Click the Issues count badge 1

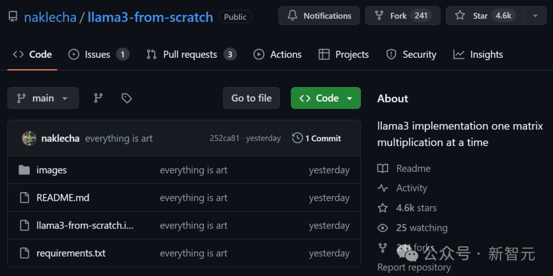(123, 55)
